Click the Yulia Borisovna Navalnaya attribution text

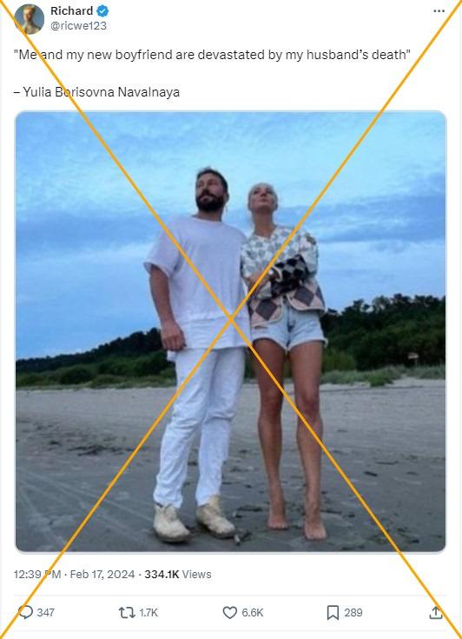96,92
